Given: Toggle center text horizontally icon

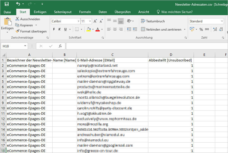Looking at the screenshot, I should coord(115,29).
